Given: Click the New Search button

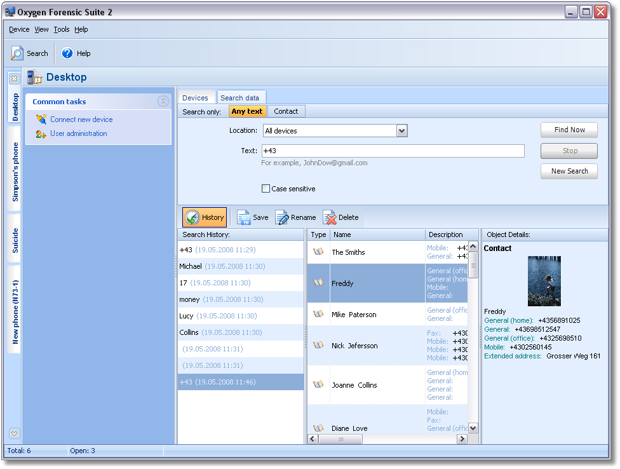Looking at the screenshot, I should [x=569, y=171].
